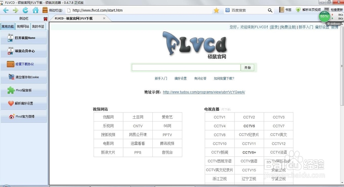Select 腾讯视频 video site cell
The image size is (344, 187).
tap(167, 143)
